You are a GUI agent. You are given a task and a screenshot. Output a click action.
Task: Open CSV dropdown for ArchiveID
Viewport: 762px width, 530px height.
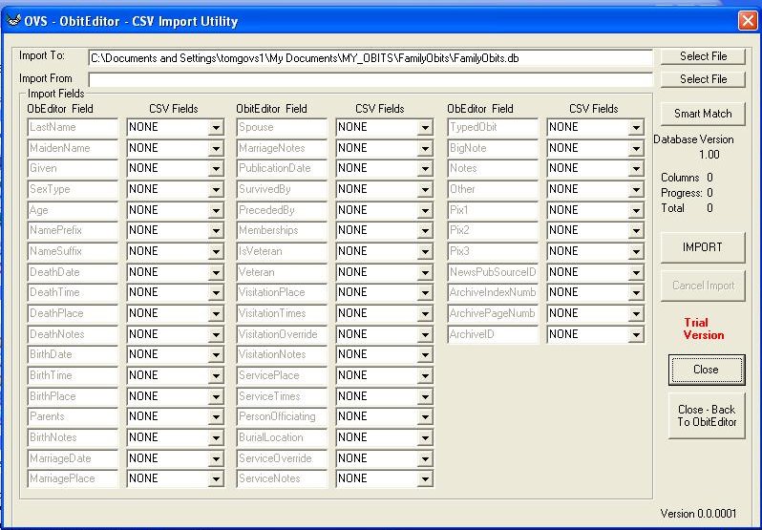click(636, 334)
